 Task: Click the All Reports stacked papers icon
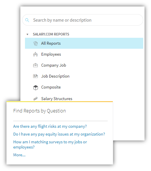pos(36,44)
